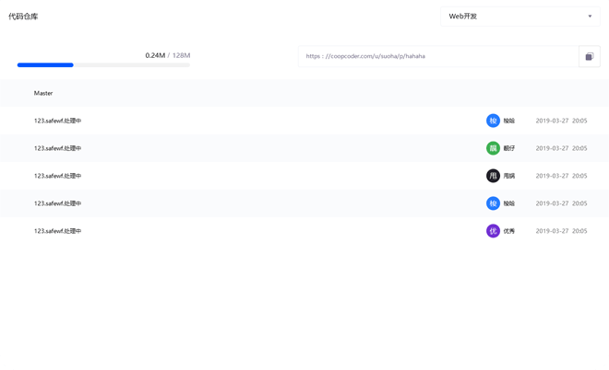609x370 pixels.
Task: Open the Web开发 project dropdown
Action: pyautogui.click(x=519, y=16)
